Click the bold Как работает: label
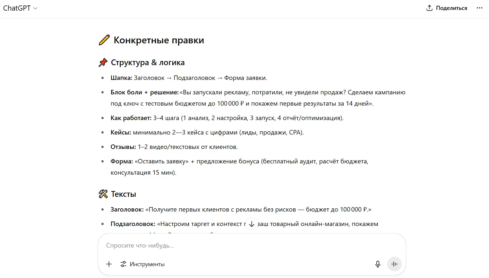The height and width of the screenshot is (278, 489). pyautogui.click(x=131, y=118)
